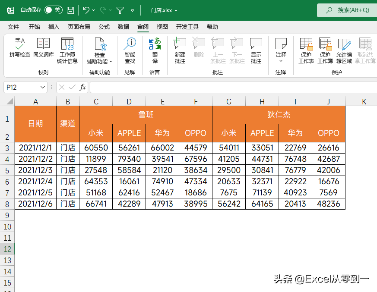Switch to the 视图 ribbon tab

(x=162, y=27)
